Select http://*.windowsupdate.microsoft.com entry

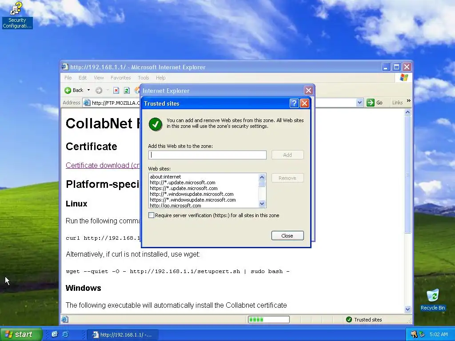point(192,194)
